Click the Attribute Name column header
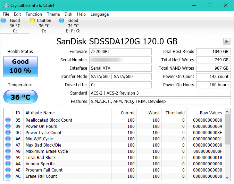 [67, 113]
